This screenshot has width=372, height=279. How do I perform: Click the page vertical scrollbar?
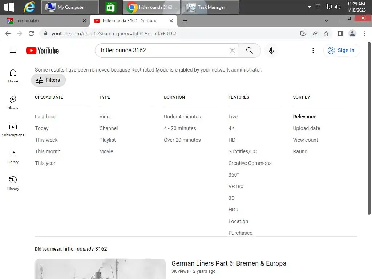tap(369, 128)
